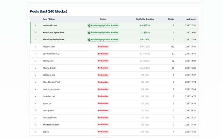Screen dimensions: 222x138
Task: Expand the hash-hut.net row chevron
Action: tap(35, 96)
